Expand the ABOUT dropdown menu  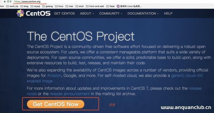87,13
